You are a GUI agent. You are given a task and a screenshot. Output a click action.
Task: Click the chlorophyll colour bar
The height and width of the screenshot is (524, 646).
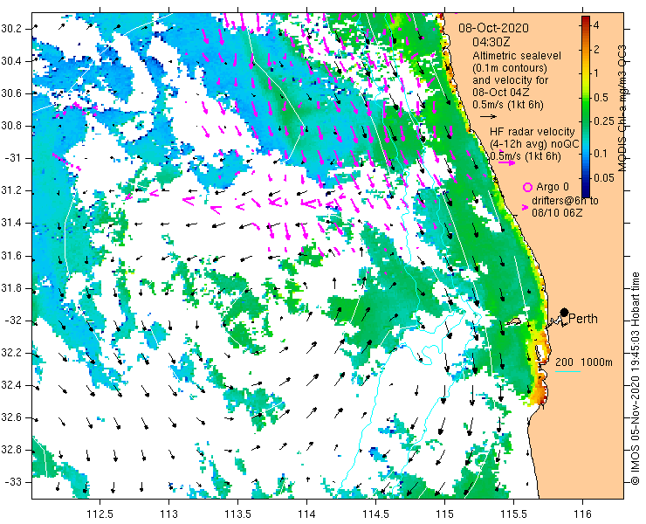tap(586, 107)
